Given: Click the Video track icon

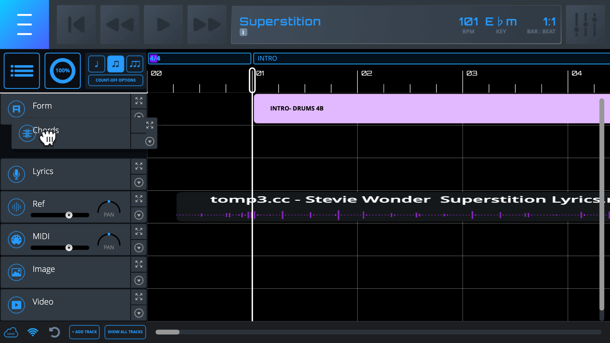Looking at the screenshot, I should (x=16, y=305).
